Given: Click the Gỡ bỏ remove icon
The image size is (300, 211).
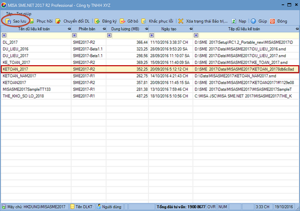Looking at the screenshot, I should (x=122, y=21).
